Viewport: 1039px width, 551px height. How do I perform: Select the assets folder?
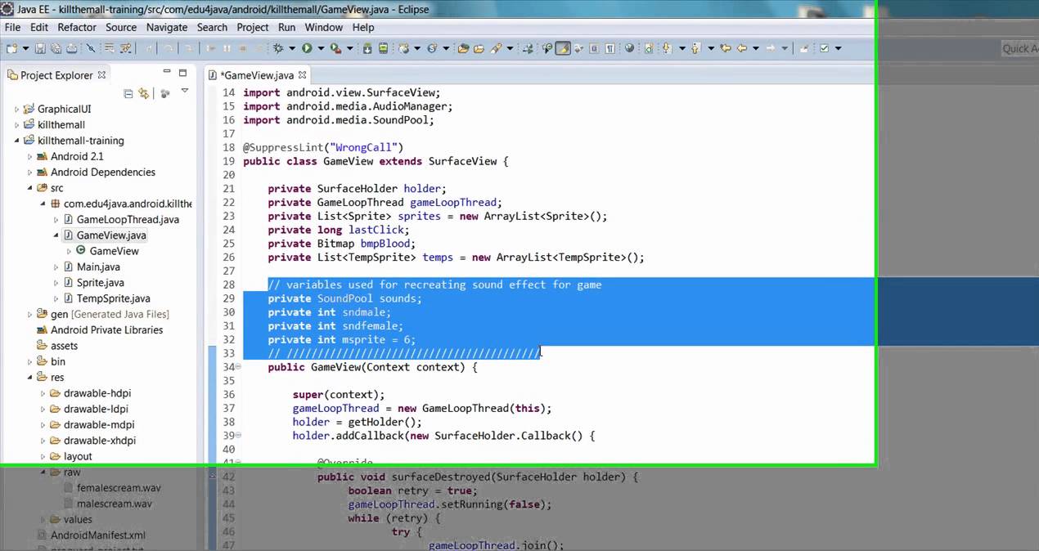(x=64, y=346)
